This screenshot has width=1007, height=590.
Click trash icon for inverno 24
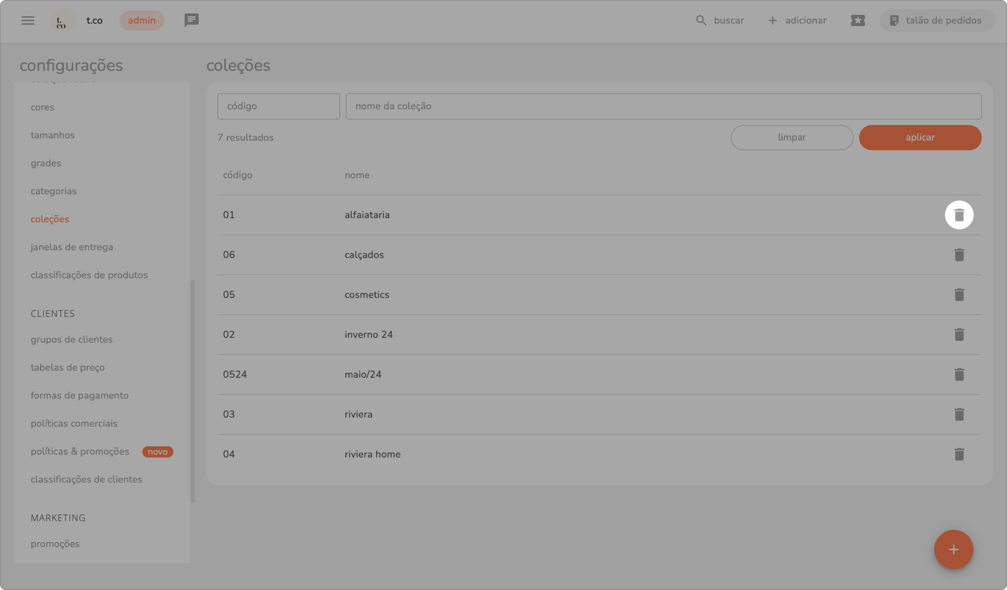coord(959,334)
